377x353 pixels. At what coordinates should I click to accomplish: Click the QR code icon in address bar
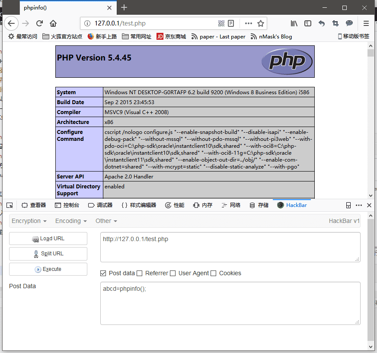coord(221,23)
